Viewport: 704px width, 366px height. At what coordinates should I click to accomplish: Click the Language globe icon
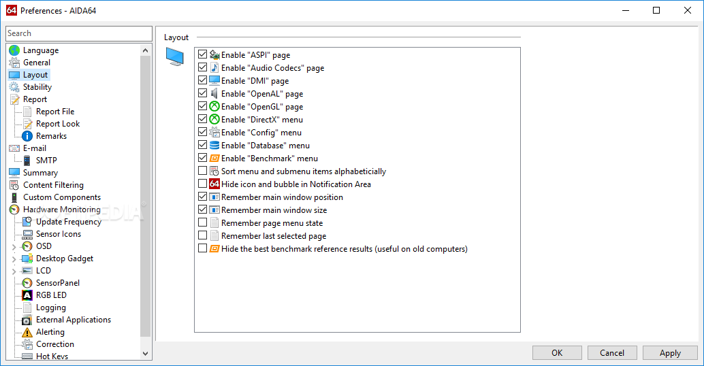pos(14,50)
